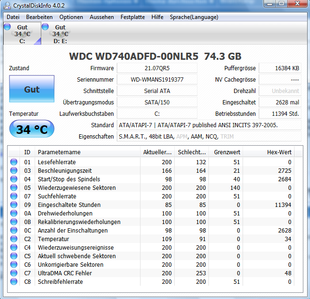Click the CrystalDiskInfo title bar app icon
Screen dimensions: 310x299
[x=7, y=5]
